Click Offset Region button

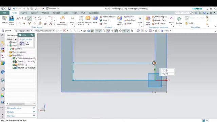pos(159,17)
